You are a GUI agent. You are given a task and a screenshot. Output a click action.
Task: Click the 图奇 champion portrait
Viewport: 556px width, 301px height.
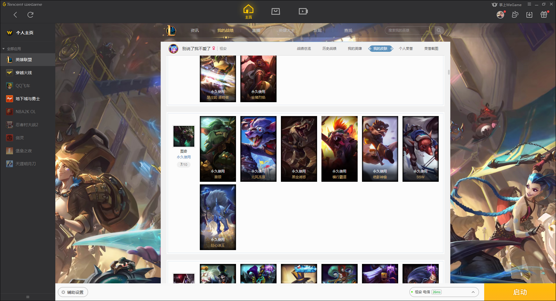click(184, 136)
